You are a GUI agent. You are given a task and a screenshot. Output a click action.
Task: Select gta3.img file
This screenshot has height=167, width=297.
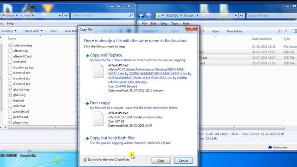(19, 95)
